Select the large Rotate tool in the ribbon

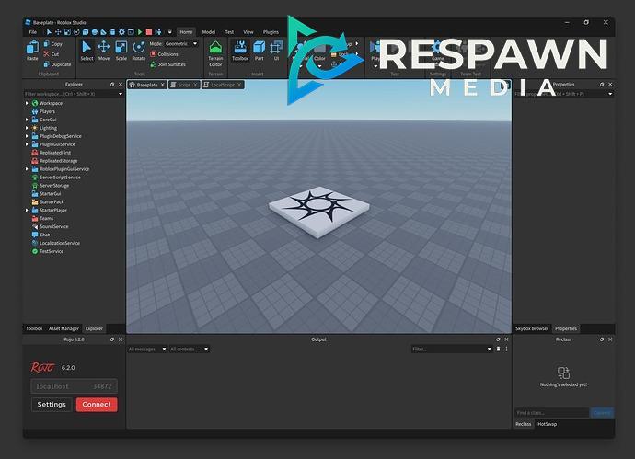[138, 51]
